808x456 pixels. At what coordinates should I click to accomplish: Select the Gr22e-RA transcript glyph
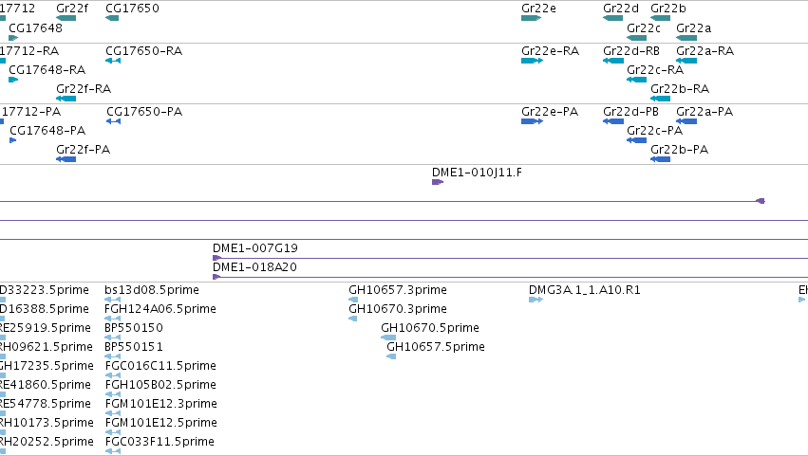pos(533,61)
